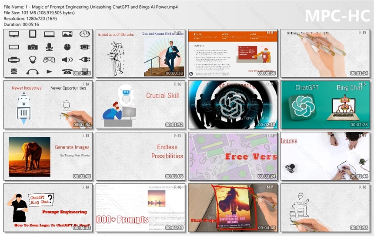Click the 'Created Newer Skilled Jobs' heading

163,34
